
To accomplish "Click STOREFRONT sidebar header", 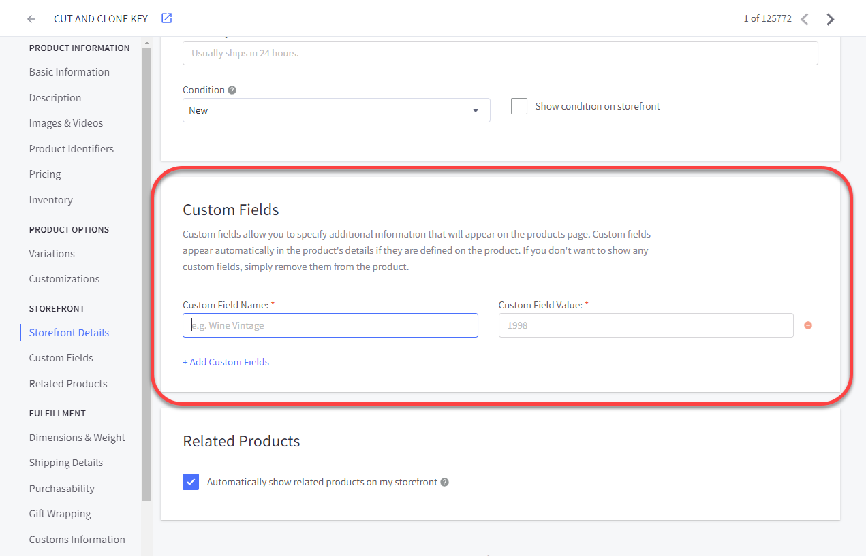I will point(57,309).
